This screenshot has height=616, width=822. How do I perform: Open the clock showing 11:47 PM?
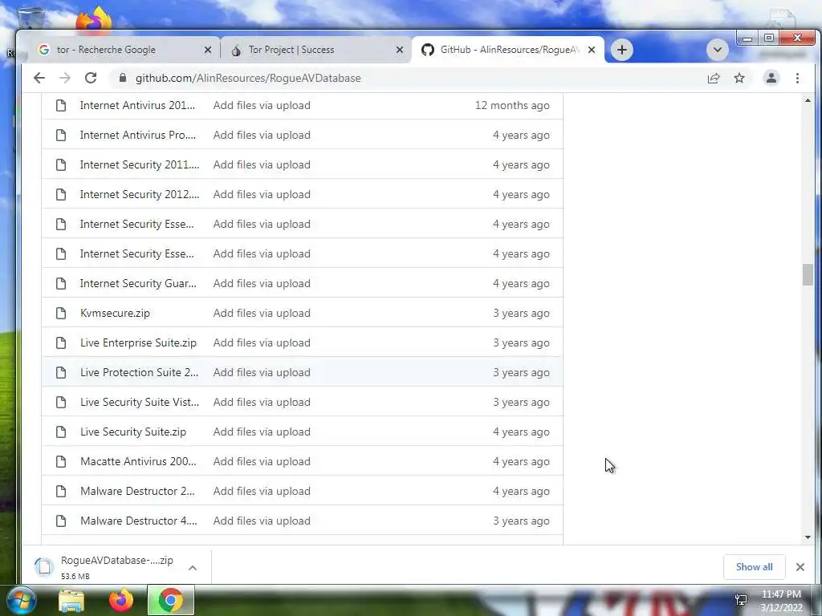pyautogui.click(x=781, y=601)
